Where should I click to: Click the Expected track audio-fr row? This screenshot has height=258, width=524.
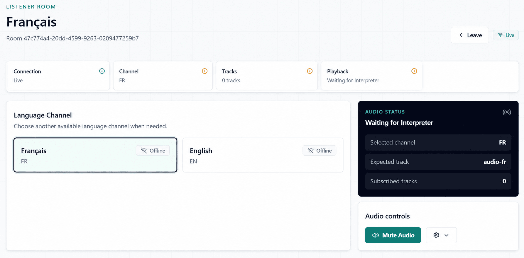[438, 162]
